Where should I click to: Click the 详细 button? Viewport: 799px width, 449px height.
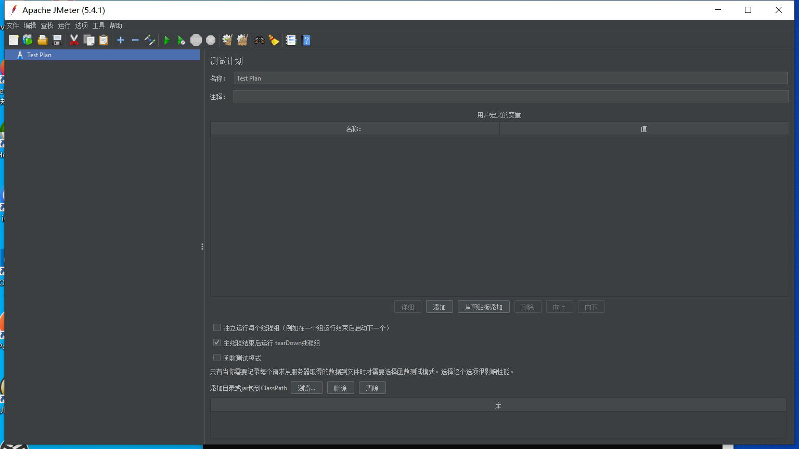[x=408, y=307]
